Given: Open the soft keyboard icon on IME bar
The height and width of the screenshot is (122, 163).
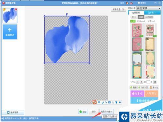Looking at the screenshot, I should (x=109, y=102).
